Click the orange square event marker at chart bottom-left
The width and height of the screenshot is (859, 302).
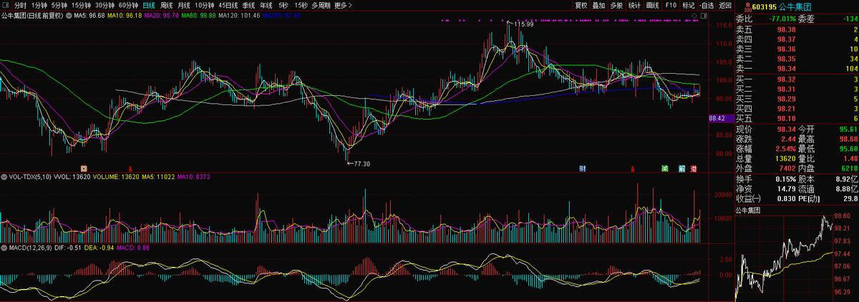click(x=84, y=169)
